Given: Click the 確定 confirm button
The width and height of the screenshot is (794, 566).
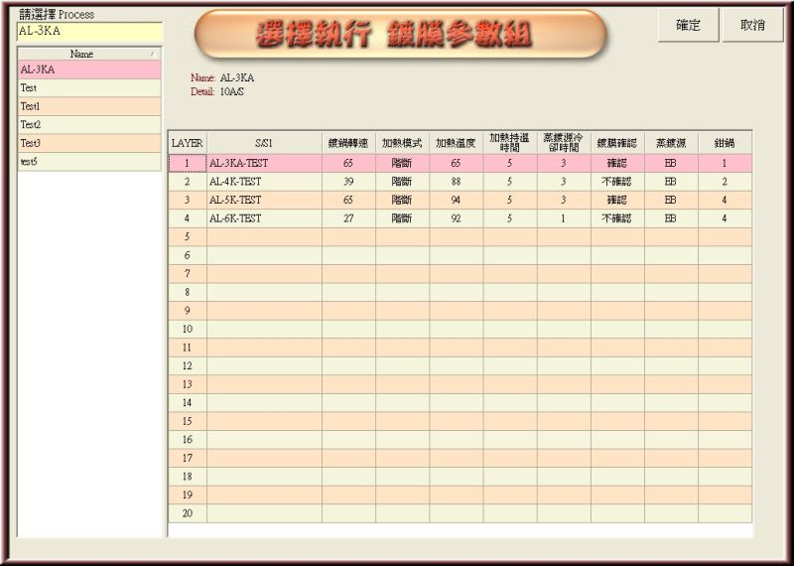Looking at the screenshot, I should 688,26.
